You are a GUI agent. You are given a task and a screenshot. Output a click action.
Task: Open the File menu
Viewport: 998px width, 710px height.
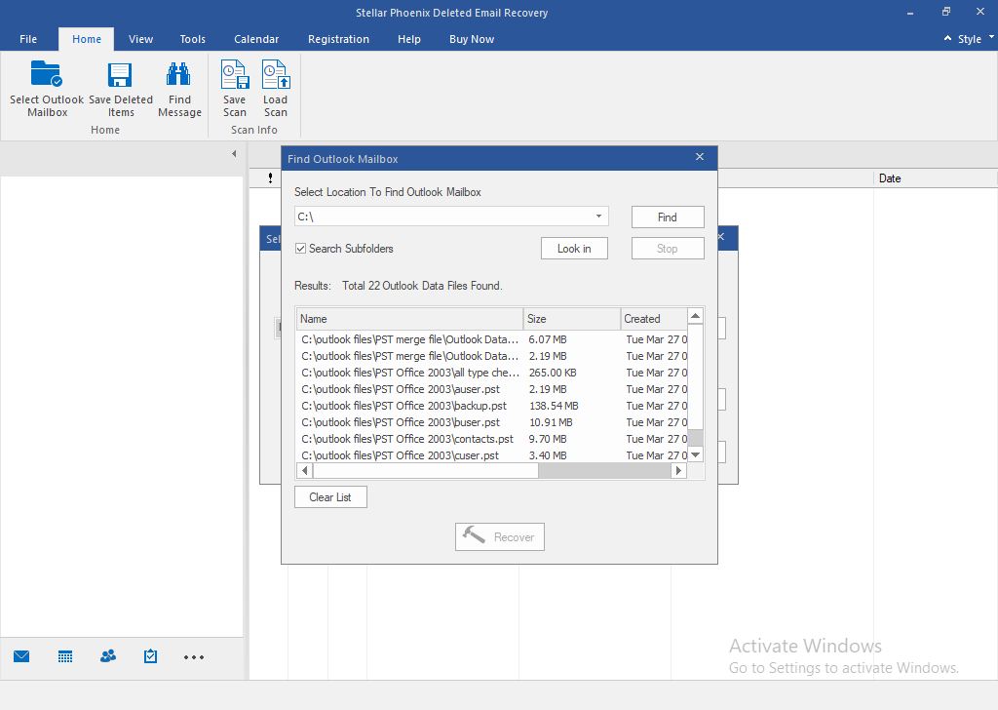pos(28,39)
